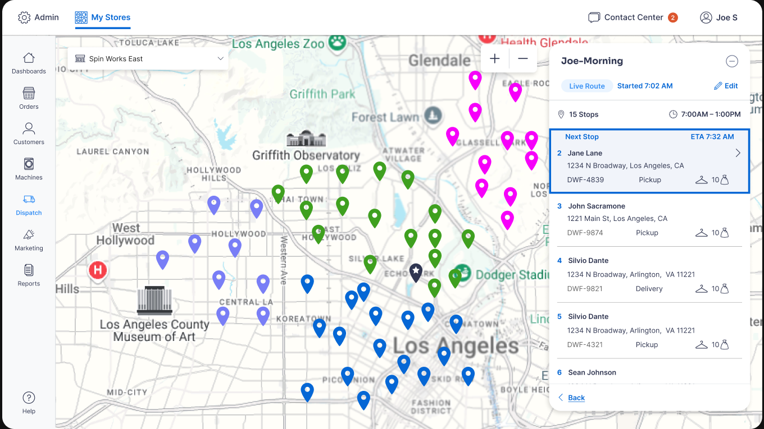Open Dashboards from the sidebar

click(29, 63)
